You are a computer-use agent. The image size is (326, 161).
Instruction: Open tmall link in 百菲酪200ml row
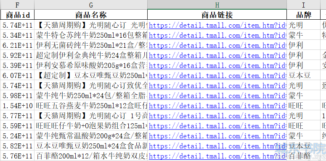tap(217, 156)
